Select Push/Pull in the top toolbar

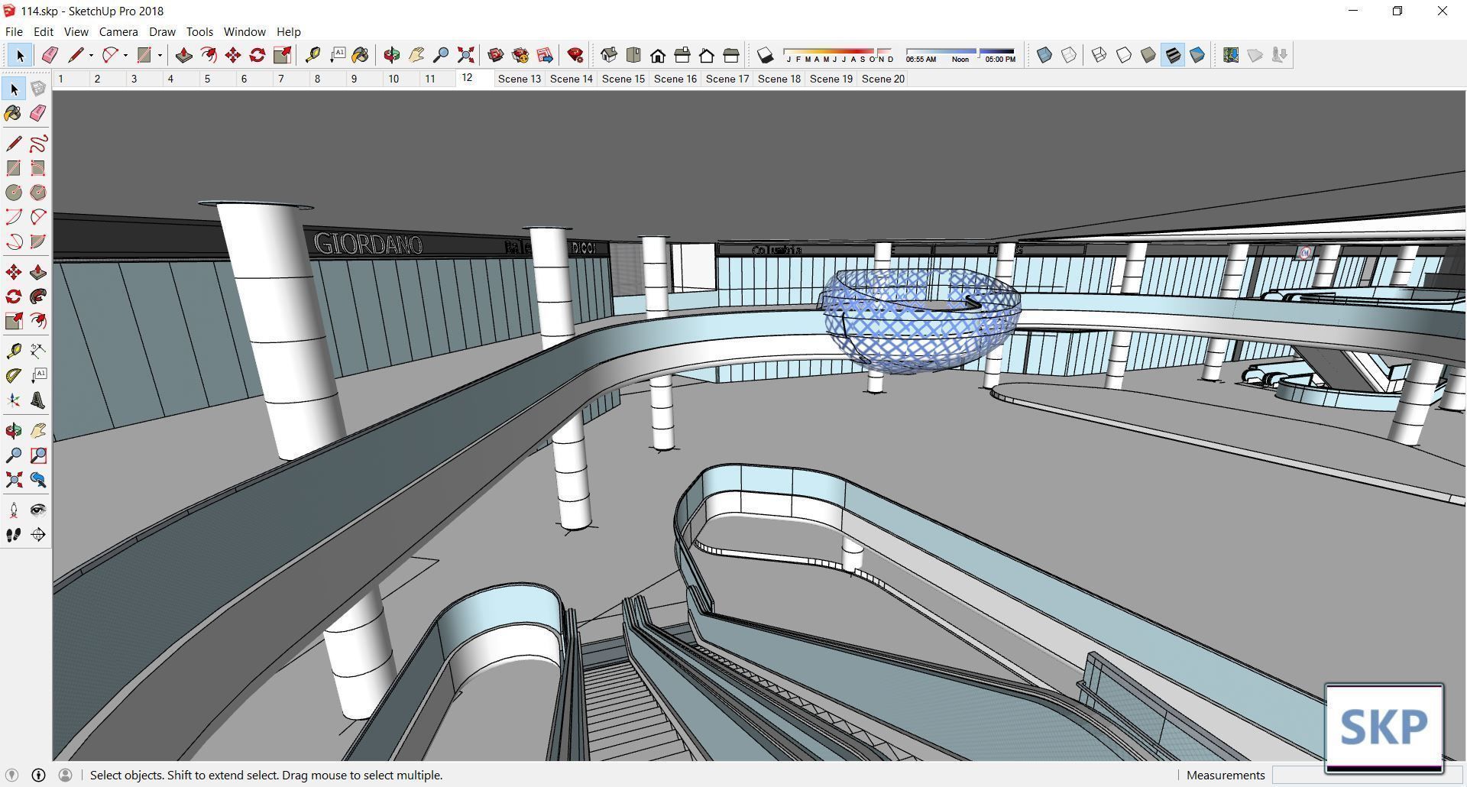click(183, 55)
